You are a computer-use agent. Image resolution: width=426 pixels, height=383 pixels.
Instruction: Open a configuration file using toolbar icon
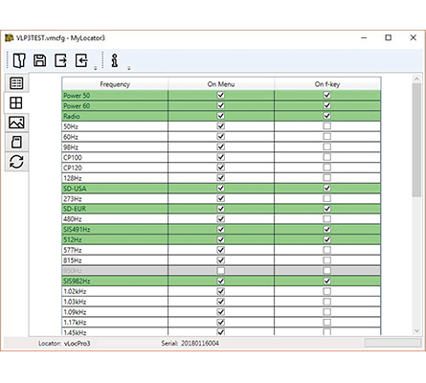click(x=19, y=60)
